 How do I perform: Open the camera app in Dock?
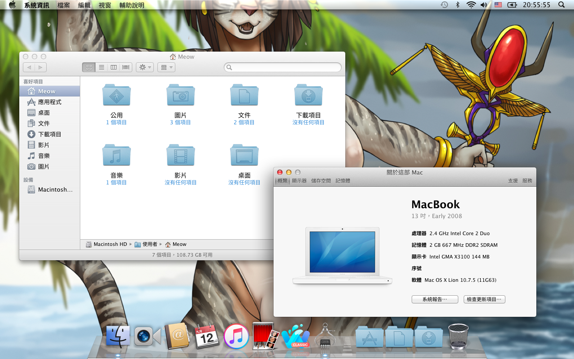coord(148,337)
